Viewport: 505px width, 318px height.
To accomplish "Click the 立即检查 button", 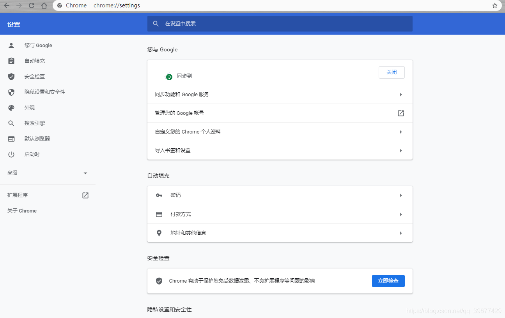I will (388, 281).
